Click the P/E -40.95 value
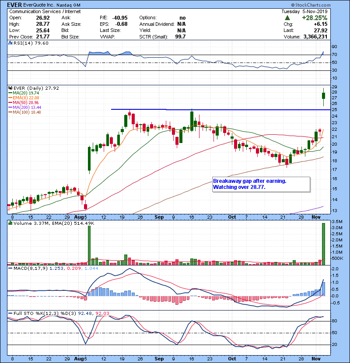The image size is (350, 363). point(120,18)
